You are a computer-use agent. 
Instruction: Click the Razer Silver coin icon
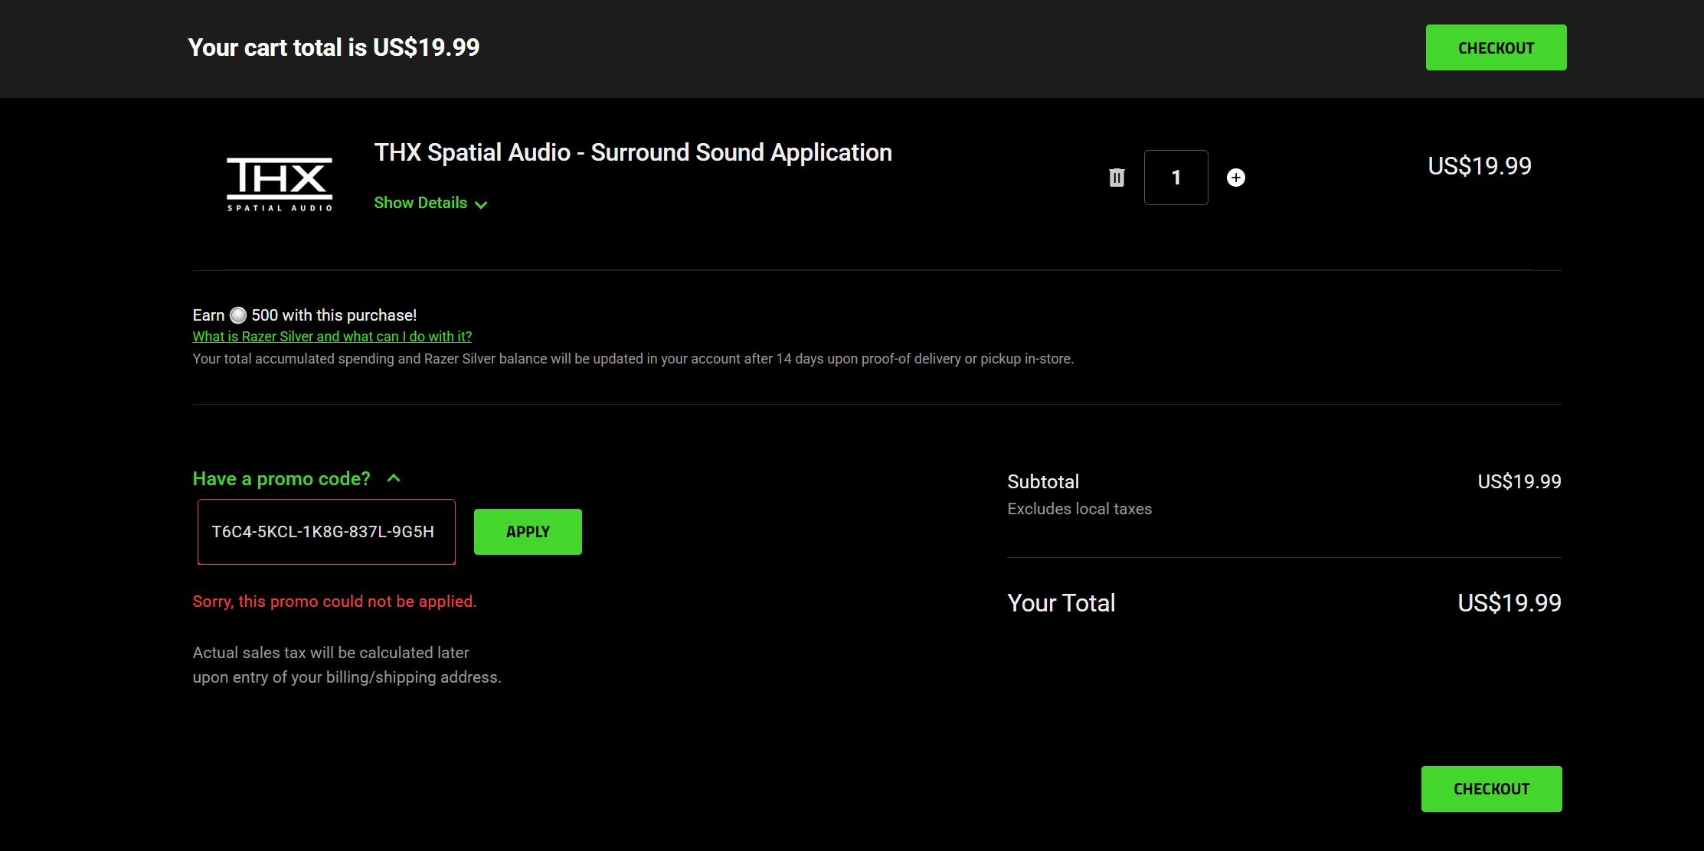[238, 315]
